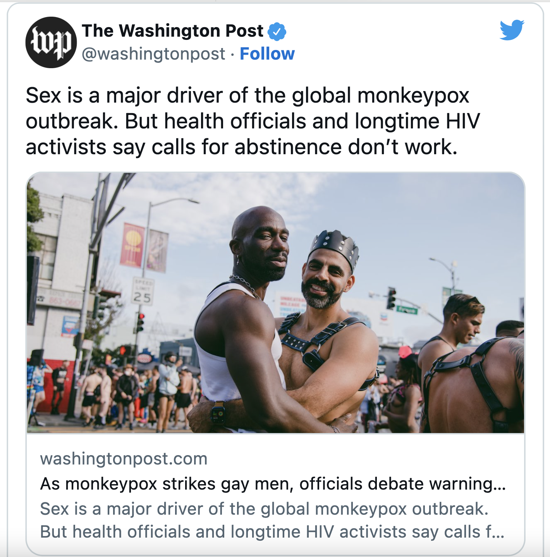Follow The Washington Post account
This screenshot has height=557, width=550.
tap(267, 54)
